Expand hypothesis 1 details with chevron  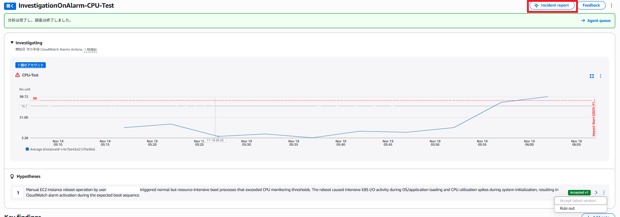coord(596,192)
